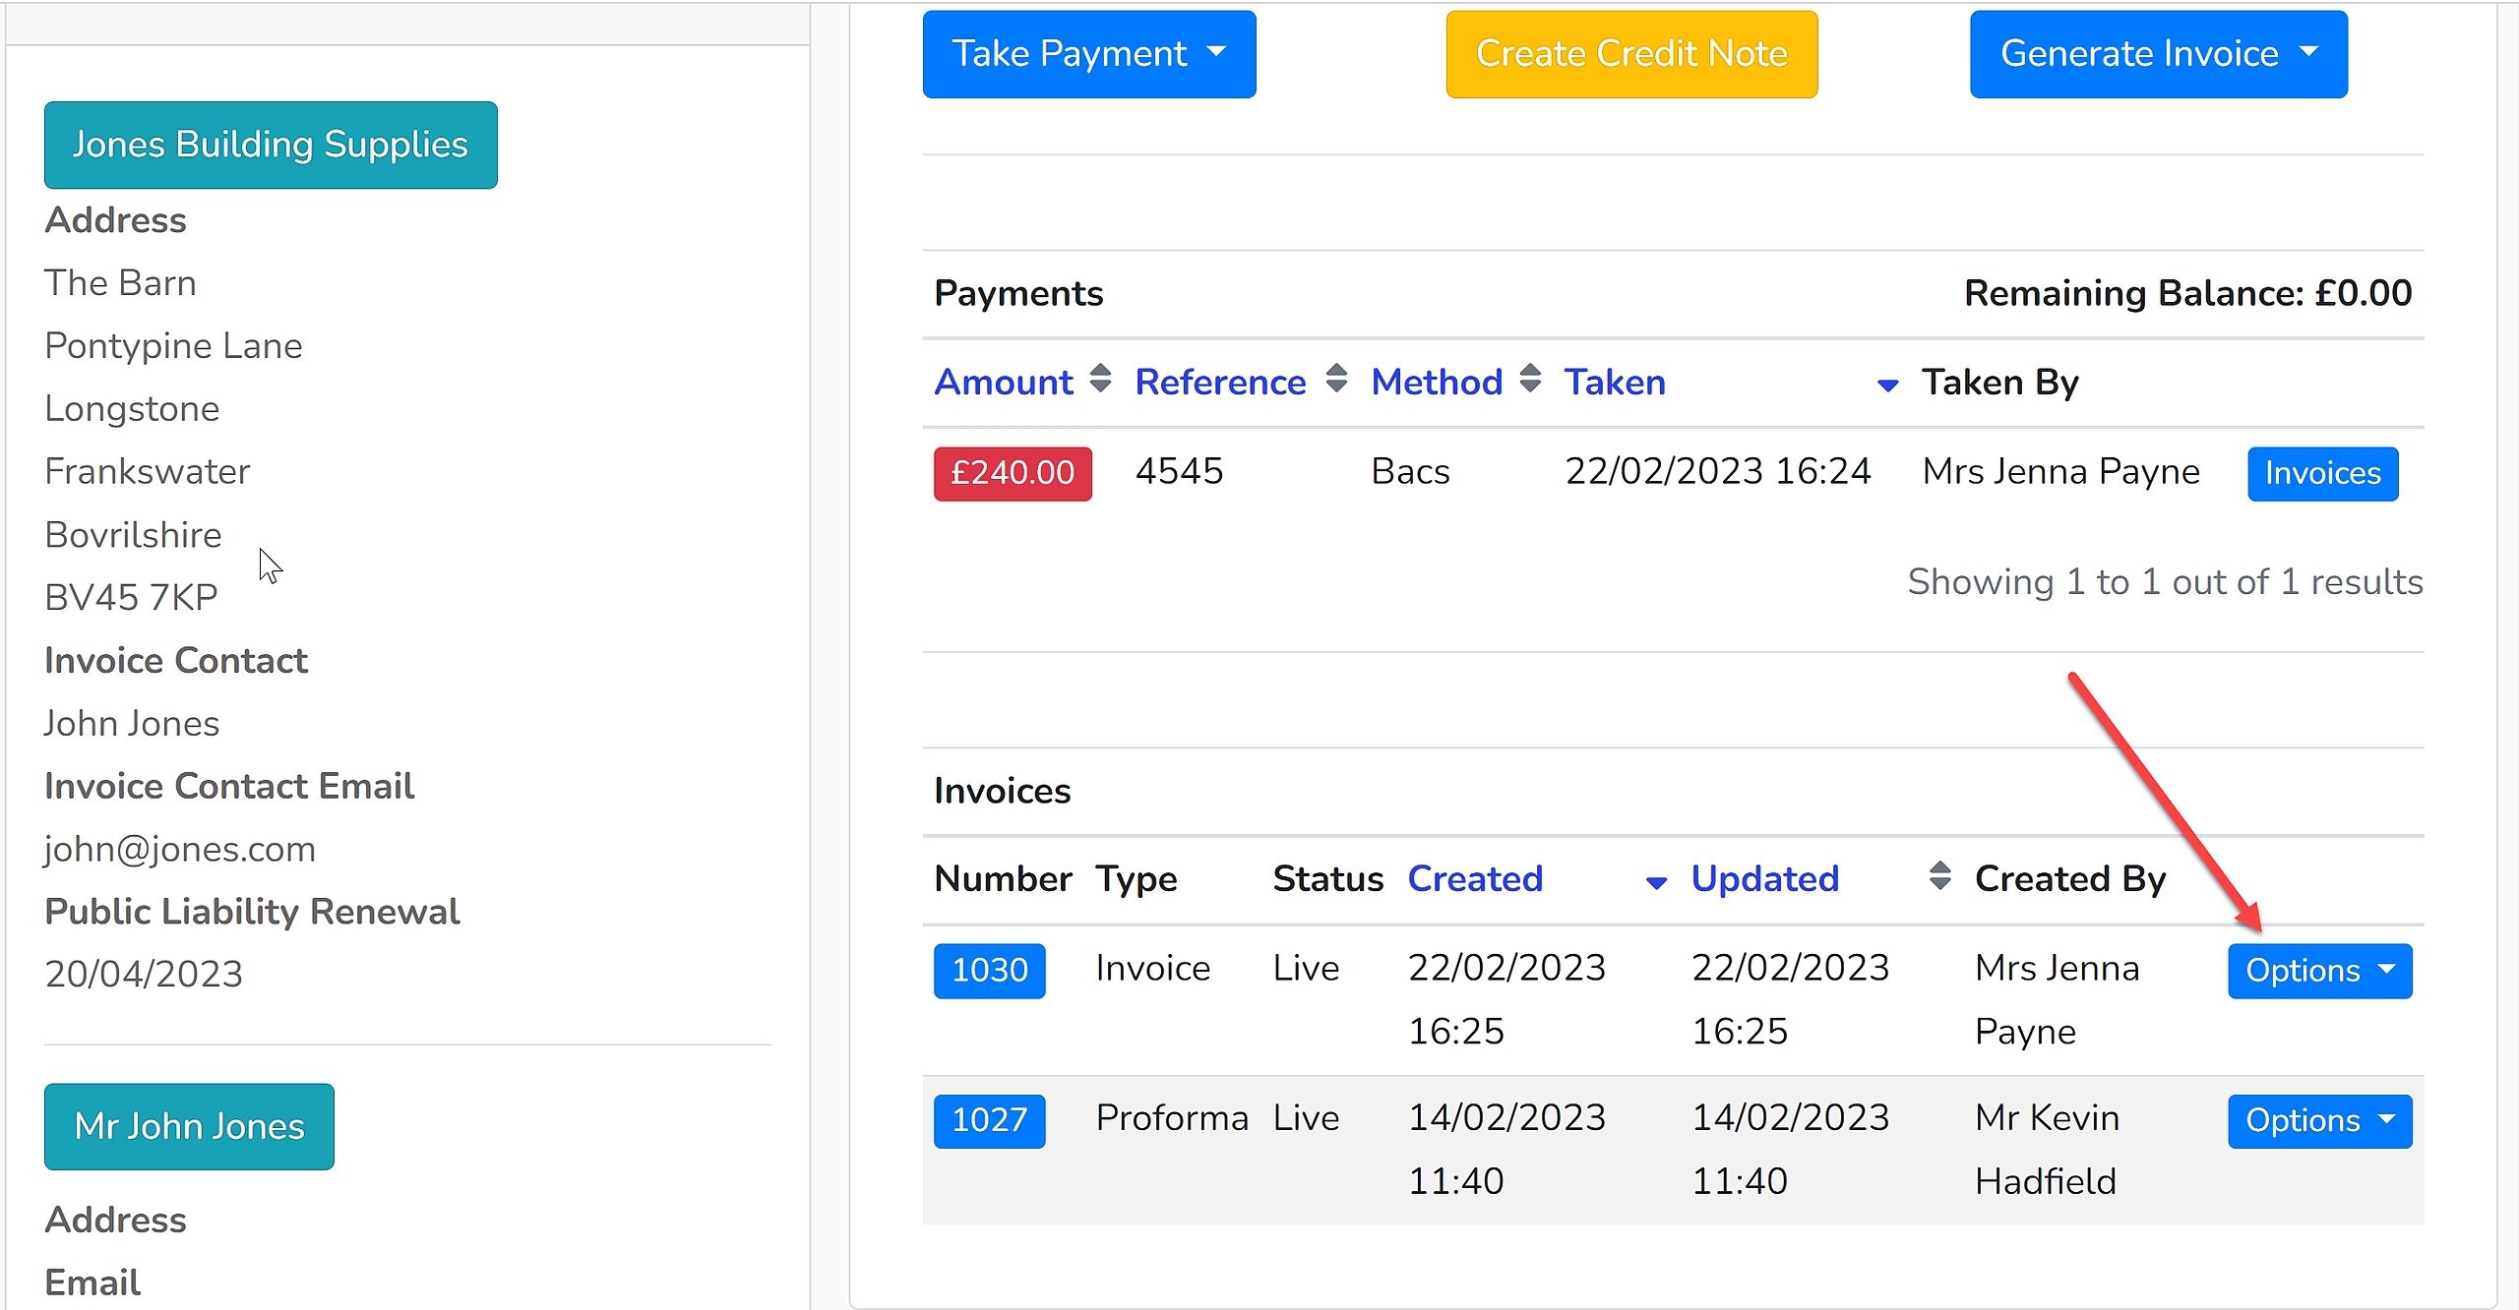This screenshot has width=2519, height=1310.
Task: Click the john@jones.com email text
Action: tap(180, 849)
